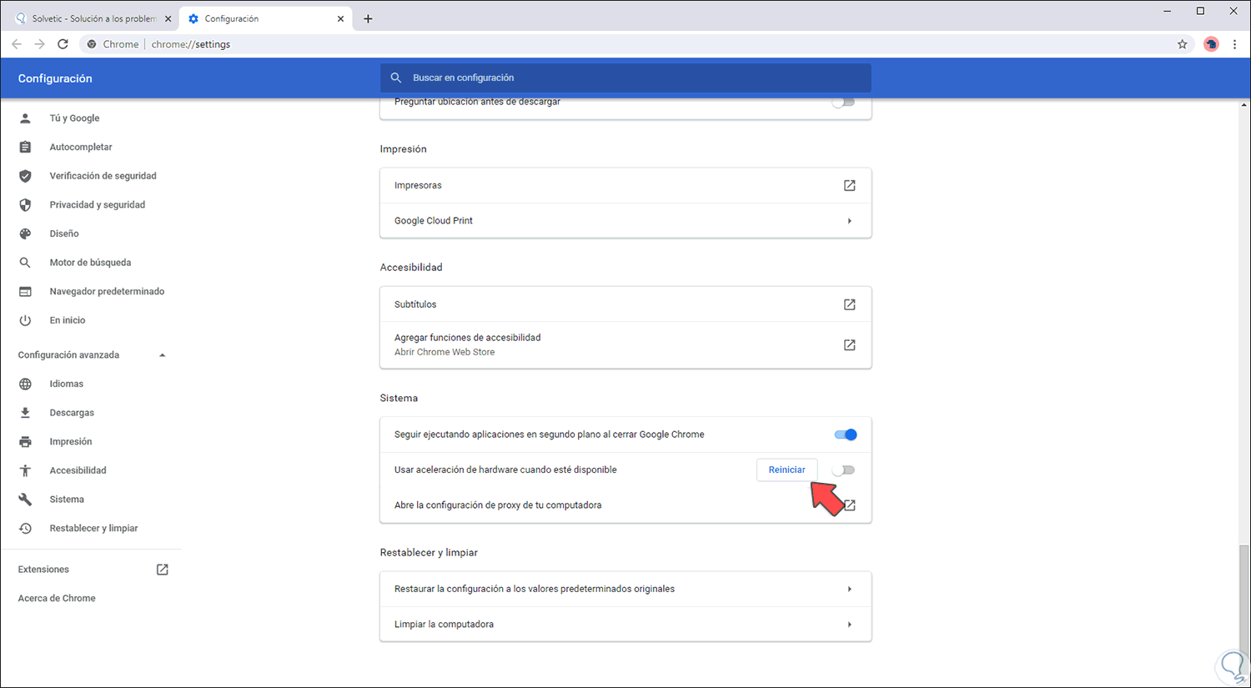Open Acerca de Chrome page
Viewport: 1251px width, 688px height.
pyautogui.click(x=57, y=598)
